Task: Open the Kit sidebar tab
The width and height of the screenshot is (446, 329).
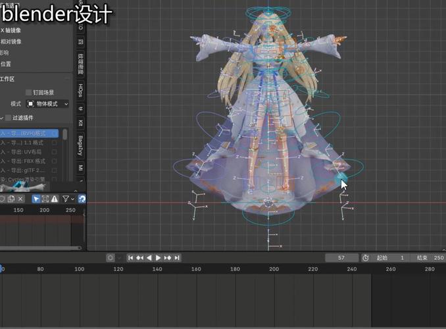Action: 81,123
